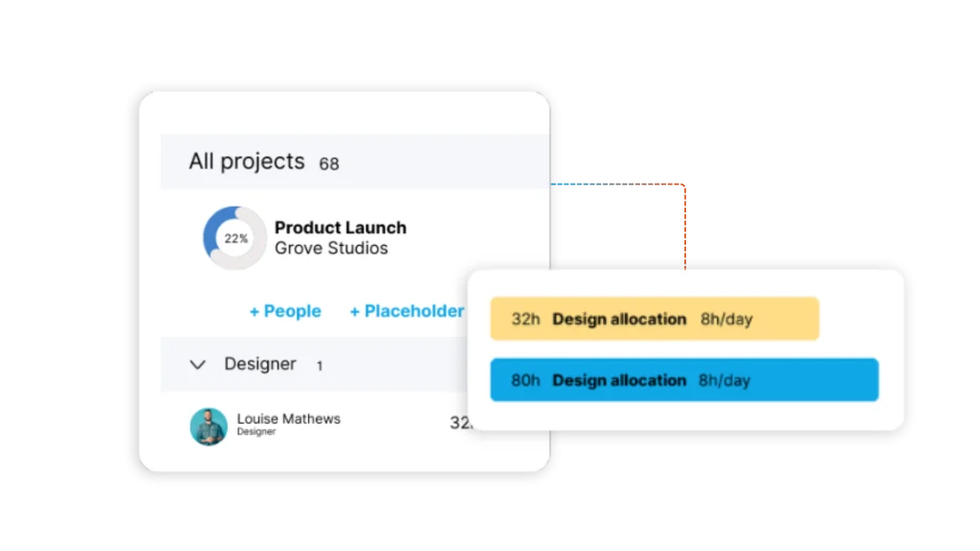Click 8h/day on the blue allocation
This screenshot has height=551, width=980.
coord(724,380)
